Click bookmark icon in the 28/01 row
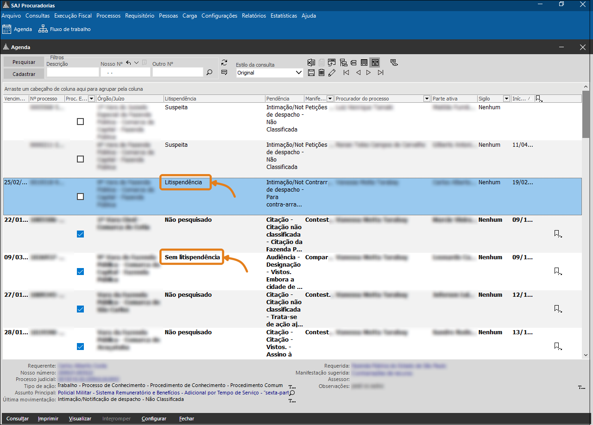The width and height of the screenshot is (593, 425). pos(558,346)
